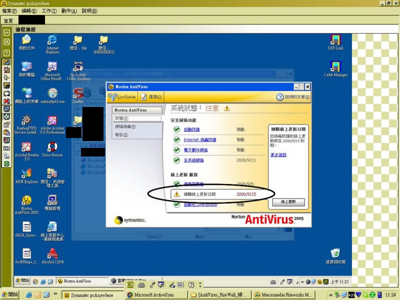Switch to Microsoft ActiveSync taskbar button

point(156,295)
